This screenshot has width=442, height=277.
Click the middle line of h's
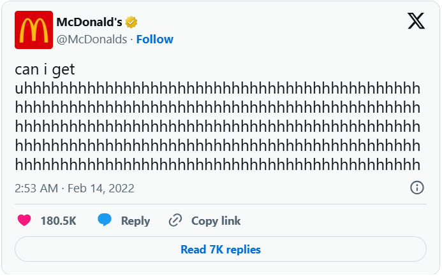(217, 126)
